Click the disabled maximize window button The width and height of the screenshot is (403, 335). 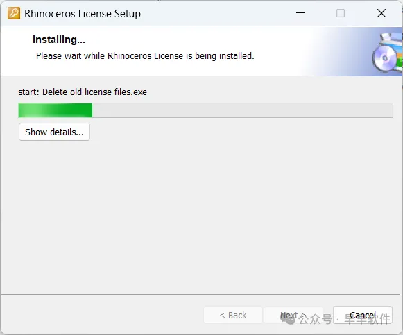[341, 13]
